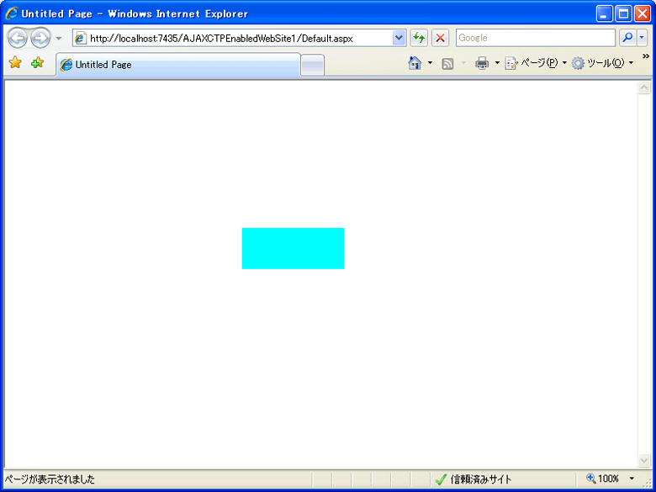Close the Internet Explorer window
The width and height of the screenshot is (656, 492).
click(x=642, y=14)
